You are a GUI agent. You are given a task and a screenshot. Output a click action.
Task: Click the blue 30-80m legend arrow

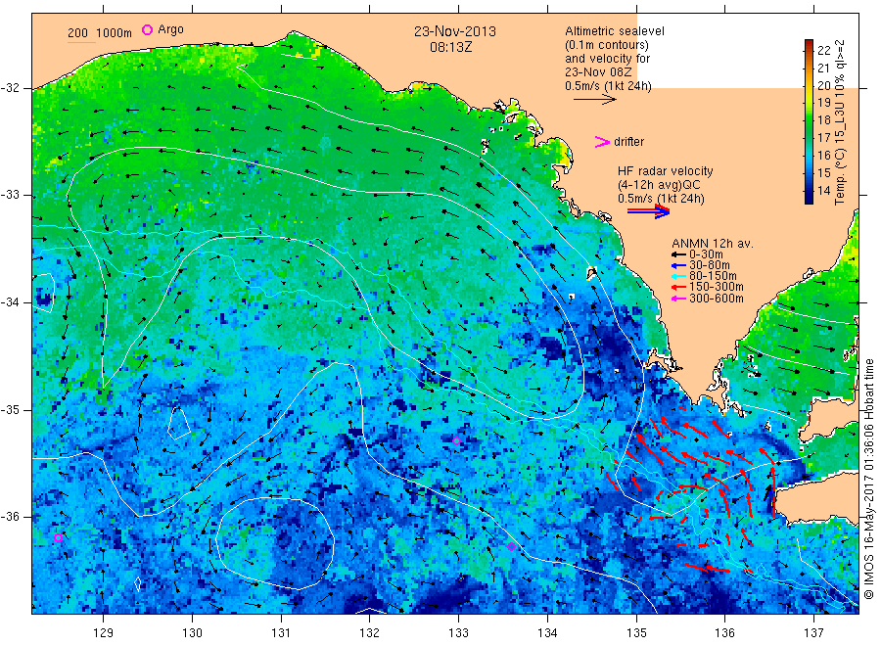click(x=678, y=265)
